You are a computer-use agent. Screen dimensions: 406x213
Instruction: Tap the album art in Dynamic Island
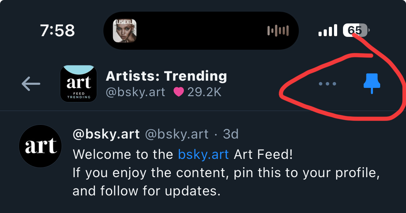click(x=125, y=31)
